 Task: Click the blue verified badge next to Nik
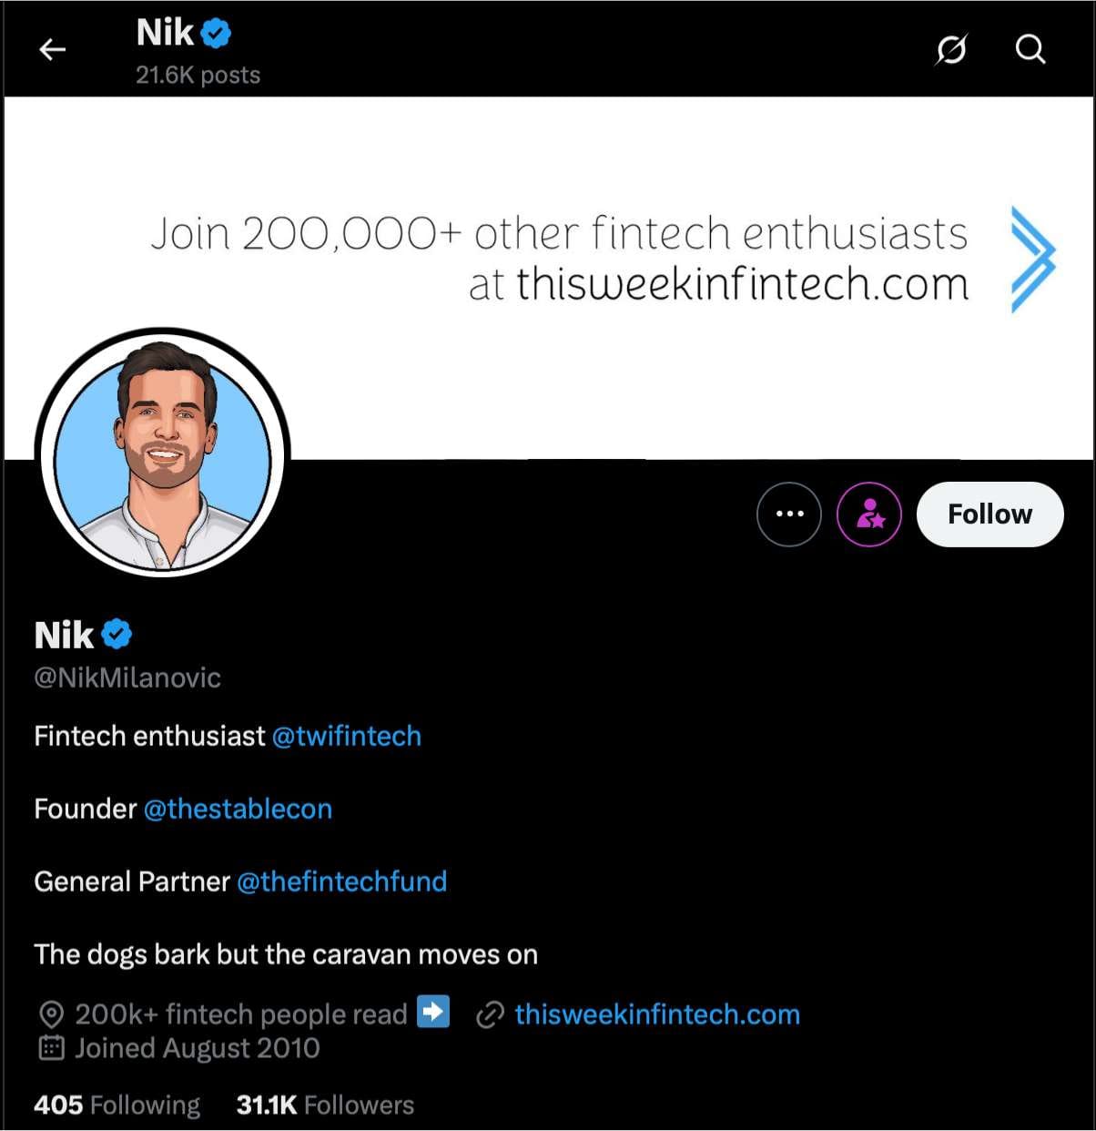click(117, 632)
